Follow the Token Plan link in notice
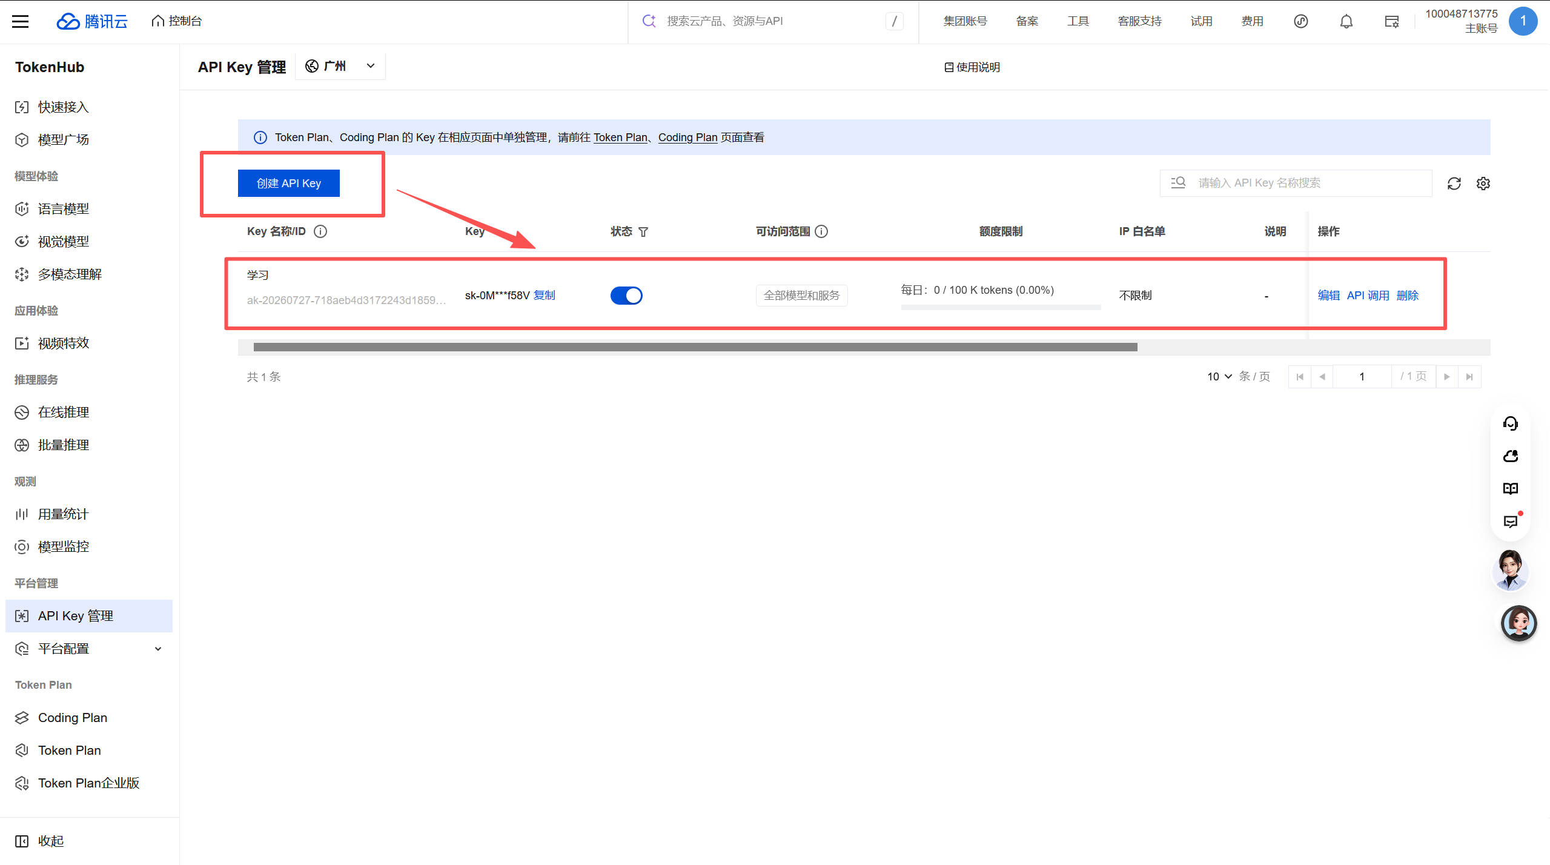Screen dimensions: 1550x865 (620, 138)
